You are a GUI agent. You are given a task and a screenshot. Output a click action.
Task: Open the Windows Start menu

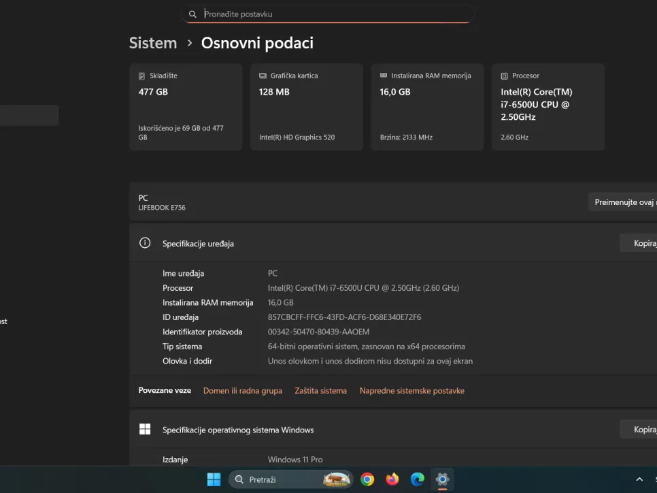pos(214,479)
